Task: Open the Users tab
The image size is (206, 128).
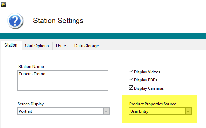Action: [x=62, y=46]
